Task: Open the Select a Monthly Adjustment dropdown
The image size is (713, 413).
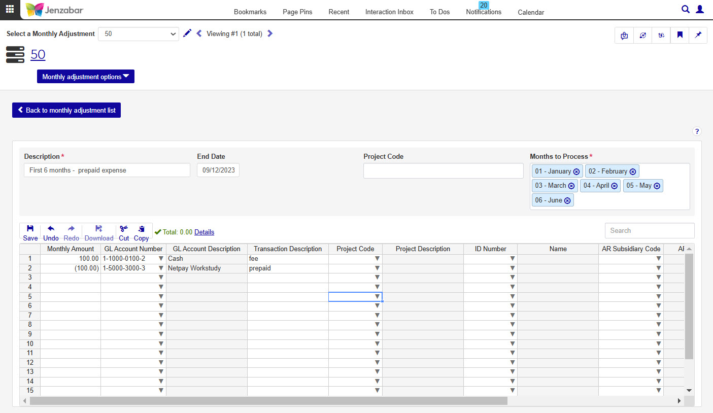Action: (138, 34)
